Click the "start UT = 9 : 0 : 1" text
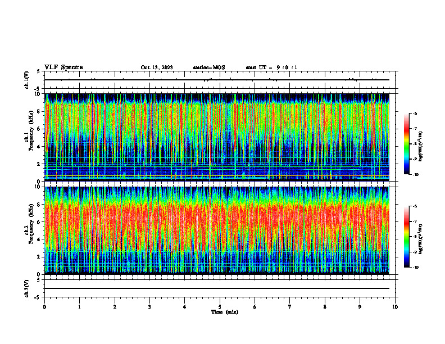This screenshot has height=344, width=445. click(271, 67)
